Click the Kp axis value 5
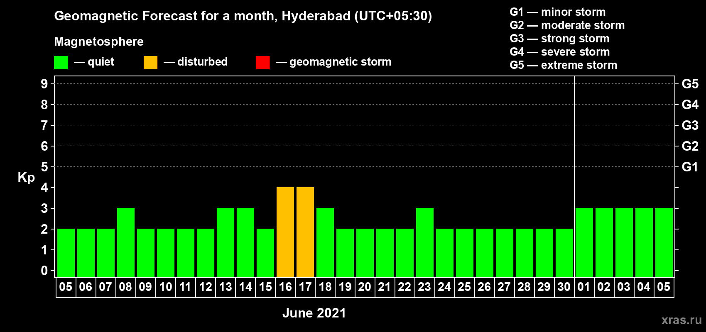This screenshot has height=332, width=706. (x=44, y=167)
